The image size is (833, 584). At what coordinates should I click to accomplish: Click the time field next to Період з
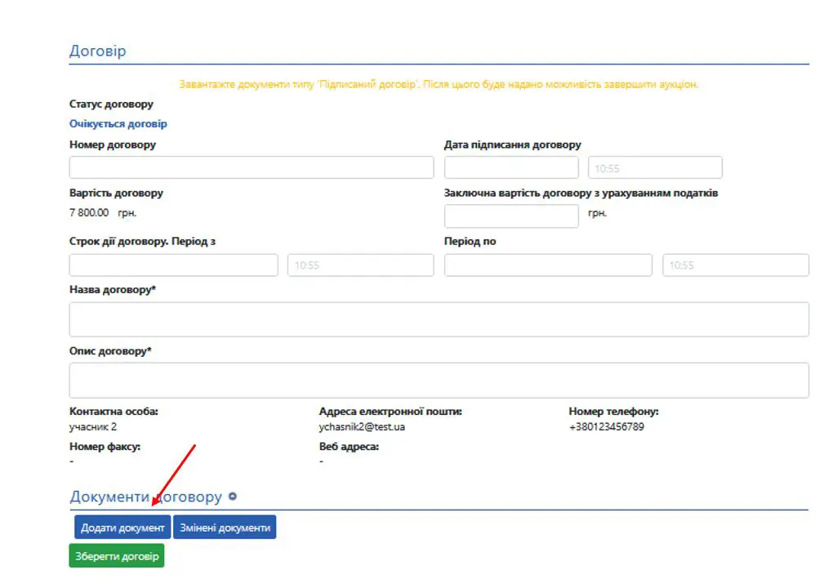click(360, 265)
